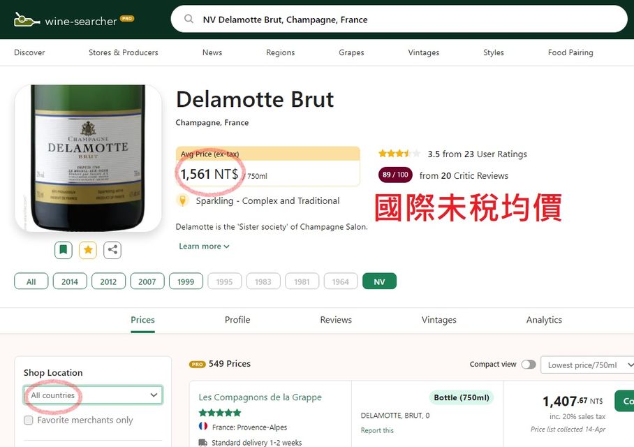Select the All vintages pill

point(31,281)
